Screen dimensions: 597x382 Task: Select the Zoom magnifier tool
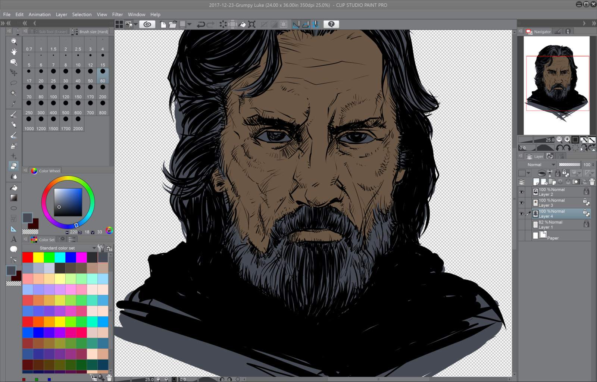[14, 41]
